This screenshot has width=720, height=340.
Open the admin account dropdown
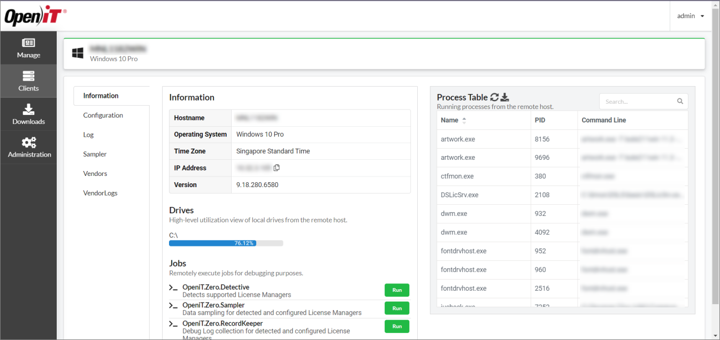point(690,16)
